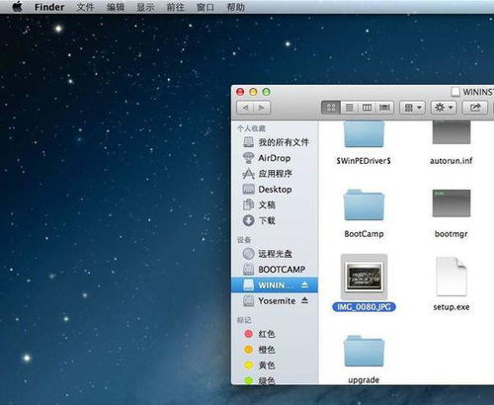Click the bootmgr file name label
Screen dimensions: 494x405
pyautogui.click(x=452, y=234)
